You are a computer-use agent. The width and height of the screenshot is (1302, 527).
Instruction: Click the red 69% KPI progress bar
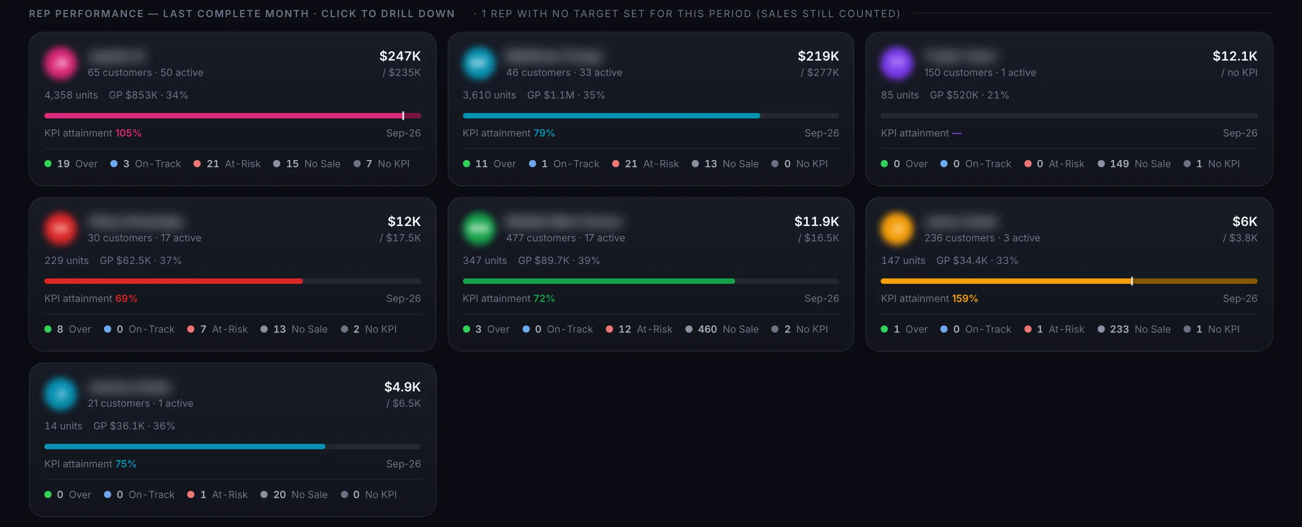(232, 281)
